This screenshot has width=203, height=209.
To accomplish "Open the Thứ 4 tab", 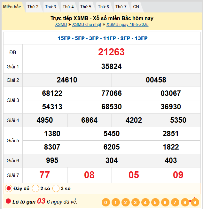I will [x=68, y=7].
